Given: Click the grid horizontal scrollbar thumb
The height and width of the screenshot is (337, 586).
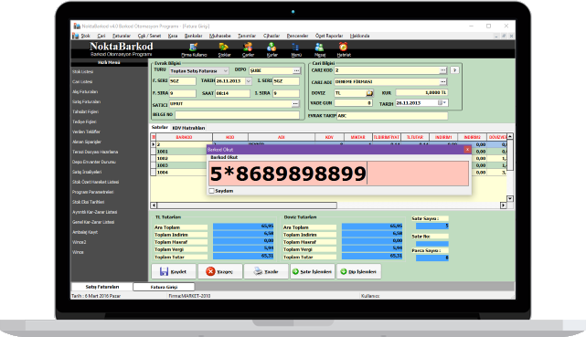Looking at the screenshot, I should tap(247, 205).
